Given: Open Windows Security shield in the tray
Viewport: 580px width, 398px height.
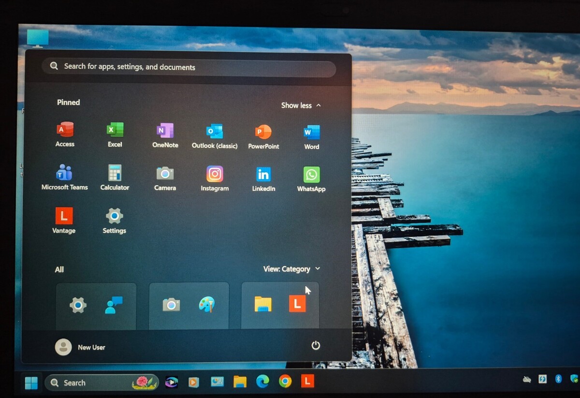Looking at the screenshot, I should (574, 378).
